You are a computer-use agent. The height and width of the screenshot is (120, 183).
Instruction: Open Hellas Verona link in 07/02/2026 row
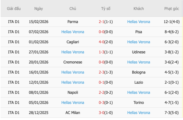[x=73, y=32]
